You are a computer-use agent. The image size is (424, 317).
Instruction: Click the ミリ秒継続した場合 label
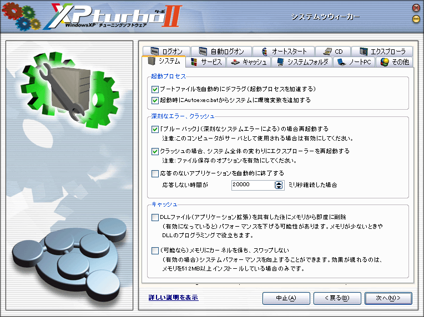(312, 185)
